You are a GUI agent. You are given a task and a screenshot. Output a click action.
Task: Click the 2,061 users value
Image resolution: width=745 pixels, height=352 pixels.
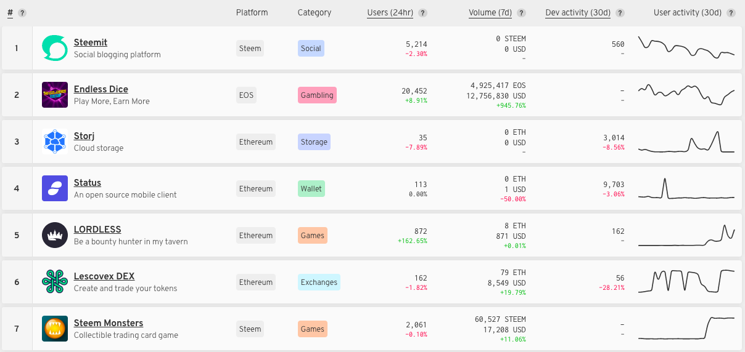coord(416,325)
